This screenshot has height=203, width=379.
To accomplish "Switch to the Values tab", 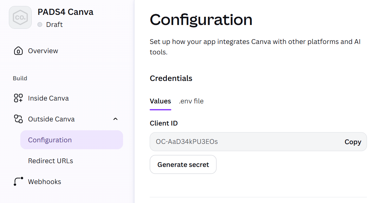I will pyautogui.click(x=160, y=101).
